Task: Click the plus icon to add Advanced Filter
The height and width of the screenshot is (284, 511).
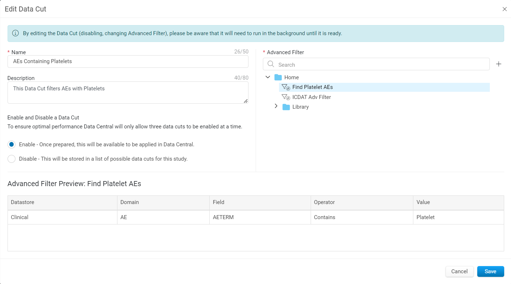Action: coord(498,64)
